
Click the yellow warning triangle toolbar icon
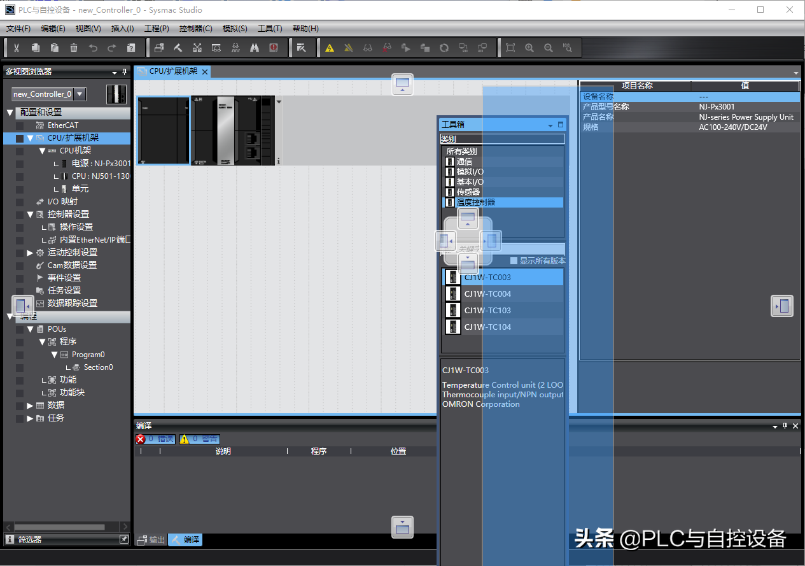pyautogui.click(x=330, y=48)
